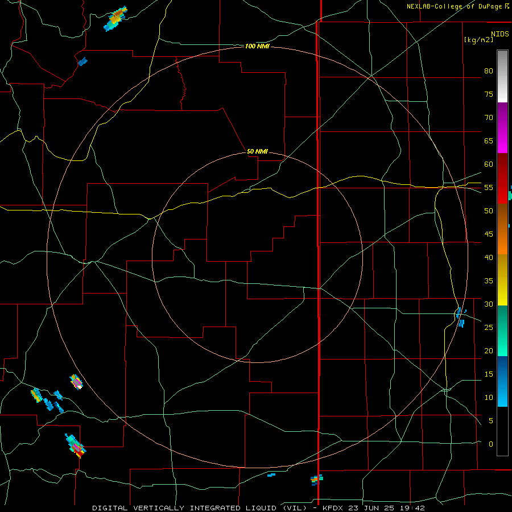Click the small multicolor cell on bold vertical line
Viewport: 512px width, 512px height.
(x=316, y=480)
